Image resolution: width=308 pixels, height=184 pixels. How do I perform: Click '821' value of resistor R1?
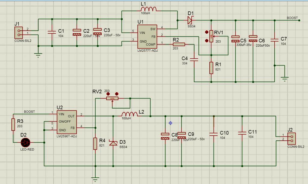coord(218,69)
